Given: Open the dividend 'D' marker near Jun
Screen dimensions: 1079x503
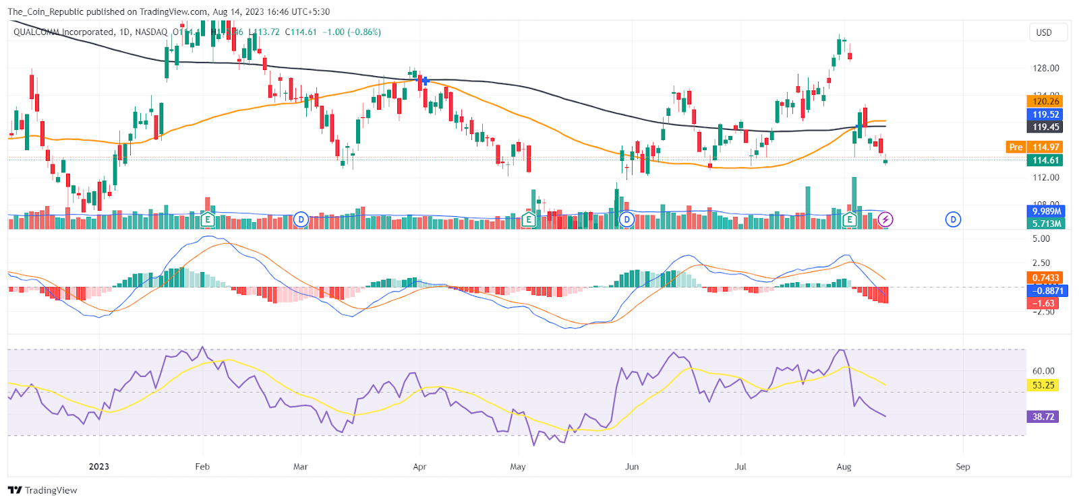Looking at the screenshot, I should pos(627,220).
